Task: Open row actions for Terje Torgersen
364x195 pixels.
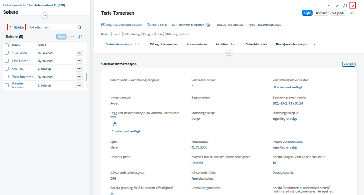Action: 79,77
